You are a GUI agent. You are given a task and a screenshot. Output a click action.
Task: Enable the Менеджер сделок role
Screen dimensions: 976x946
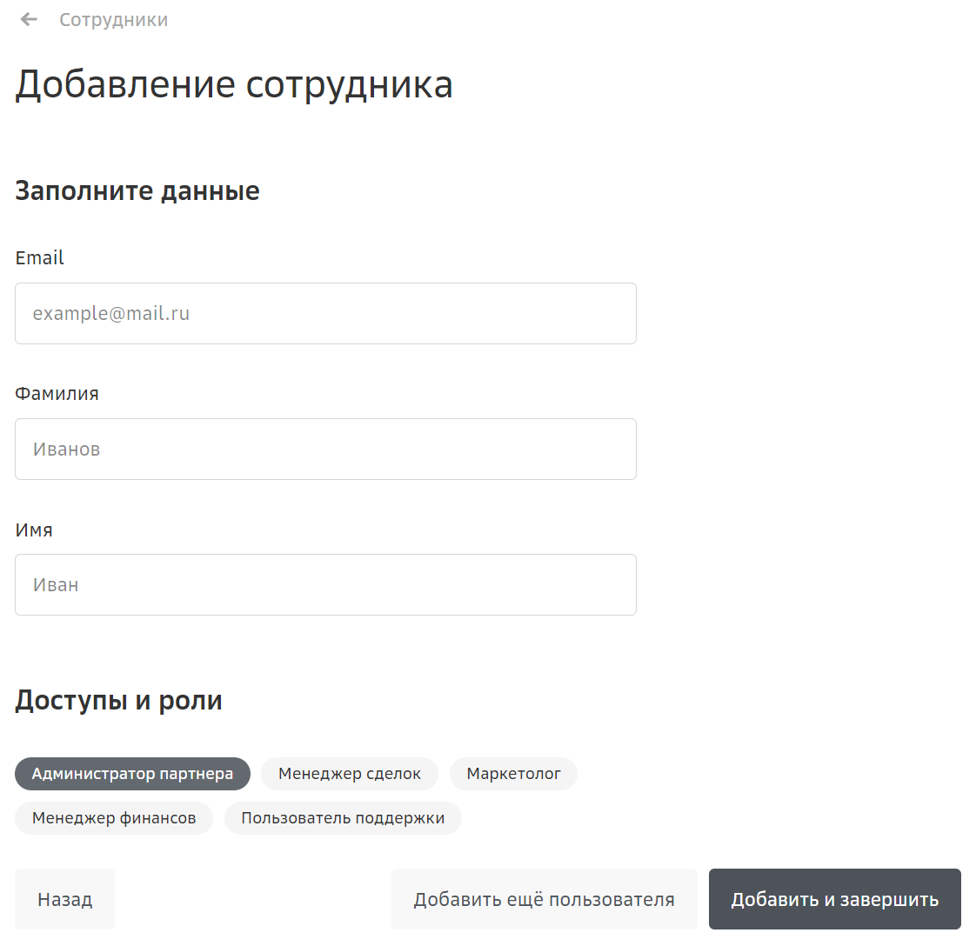pos(350,774)
